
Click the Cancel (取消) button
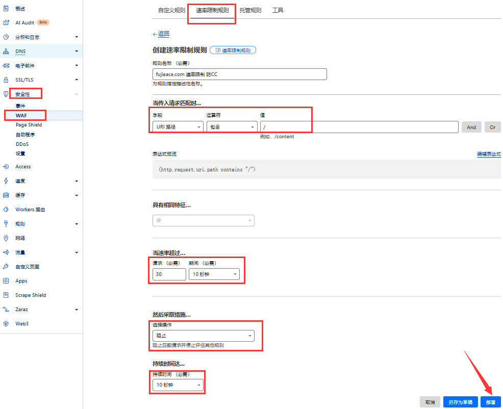(430, 402)
